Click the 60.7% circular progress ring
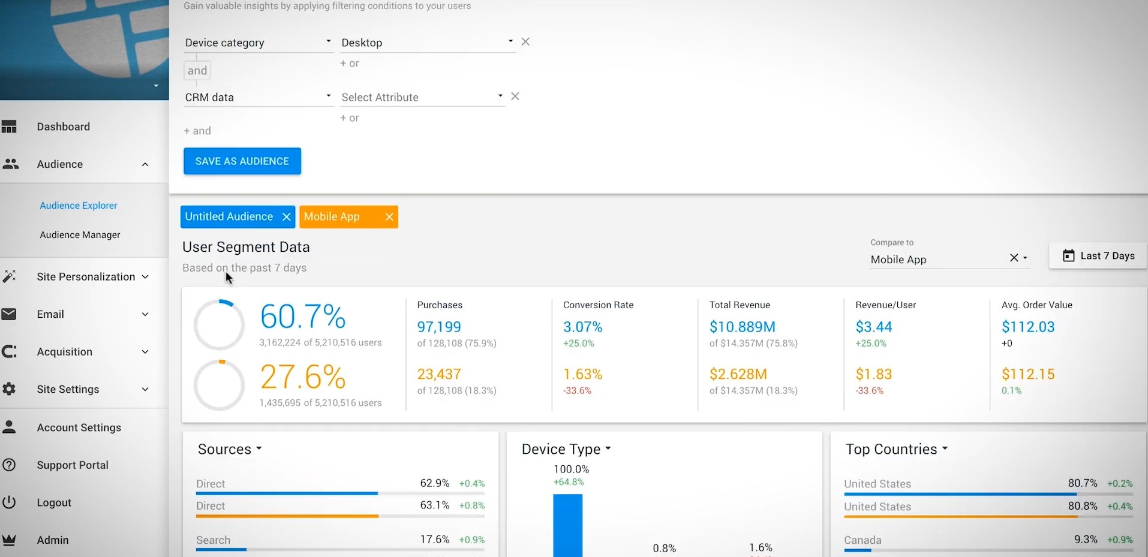The width and height of the screenshot is (1148, 557). (219, 324)
